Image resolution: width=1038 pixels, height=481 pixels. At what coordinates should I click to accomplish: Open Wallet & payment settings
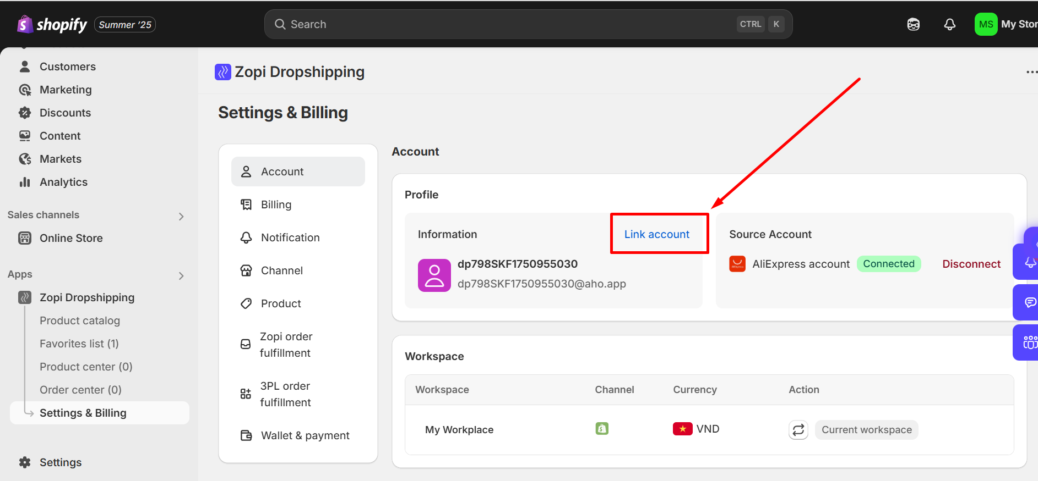click(298, 435)
